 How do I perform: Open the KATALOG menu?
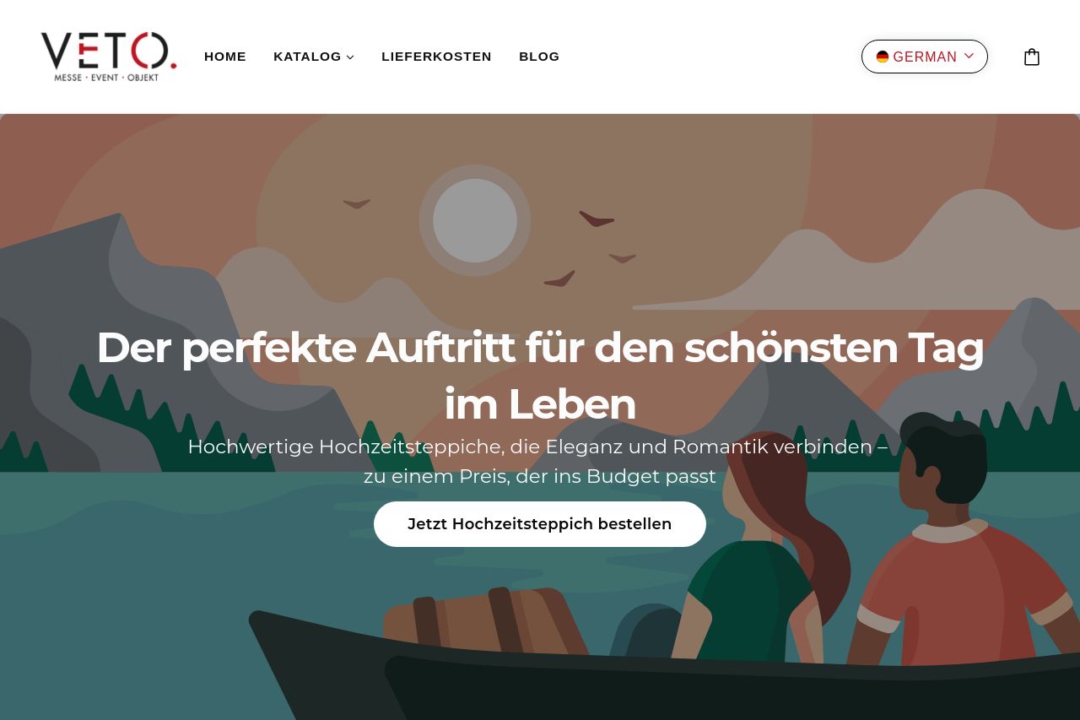(x=314, y=57)
